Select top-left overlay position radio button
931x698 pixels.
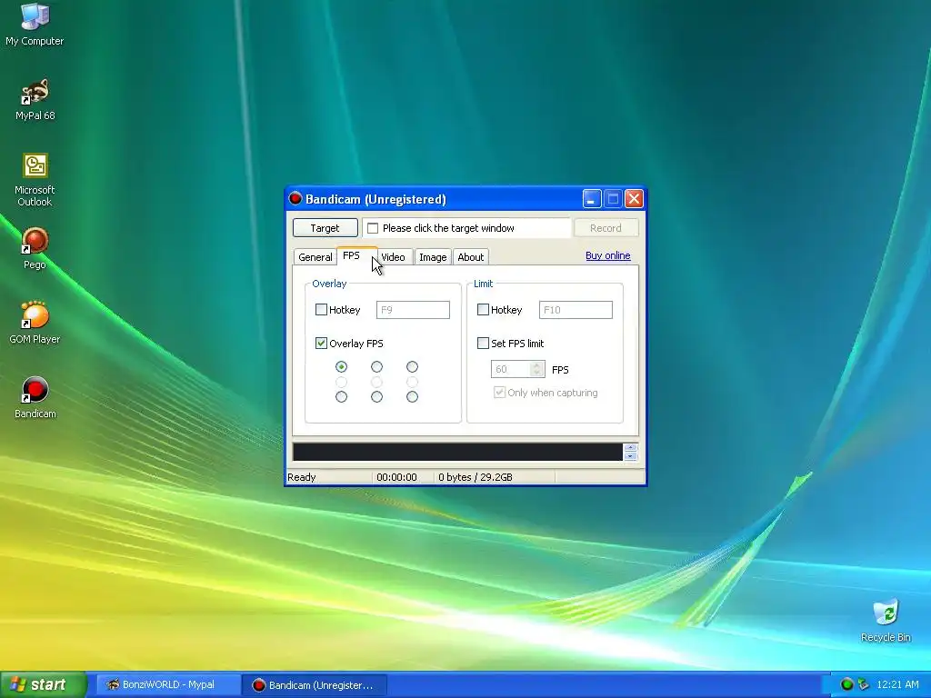[342, 367]
